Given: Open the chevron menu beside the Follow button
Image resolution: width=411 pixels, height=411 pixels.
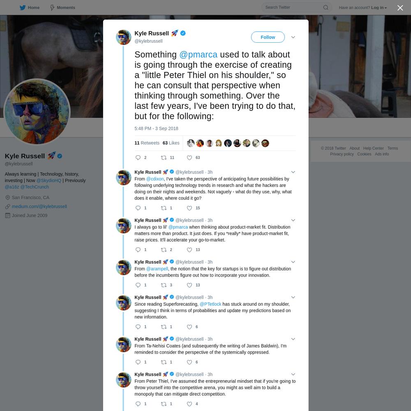Looking at the screenshot, I should (x=293, y=37).
